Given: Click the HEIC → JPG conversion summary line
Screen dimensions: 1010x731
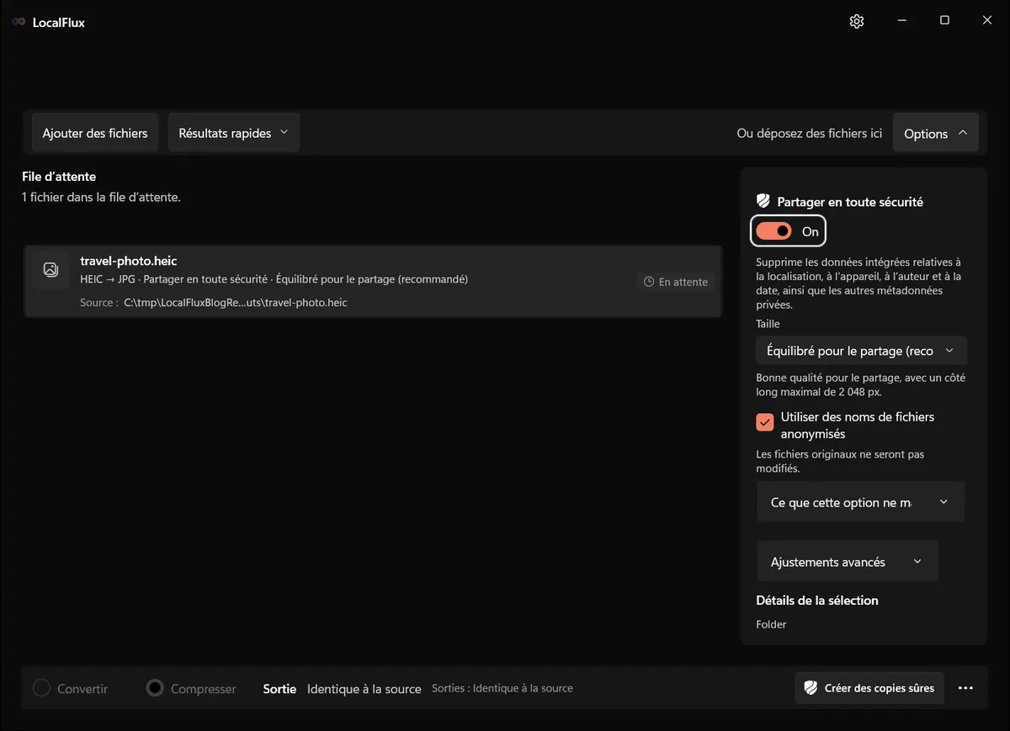Looking at the screenshot, I should 274,279.
